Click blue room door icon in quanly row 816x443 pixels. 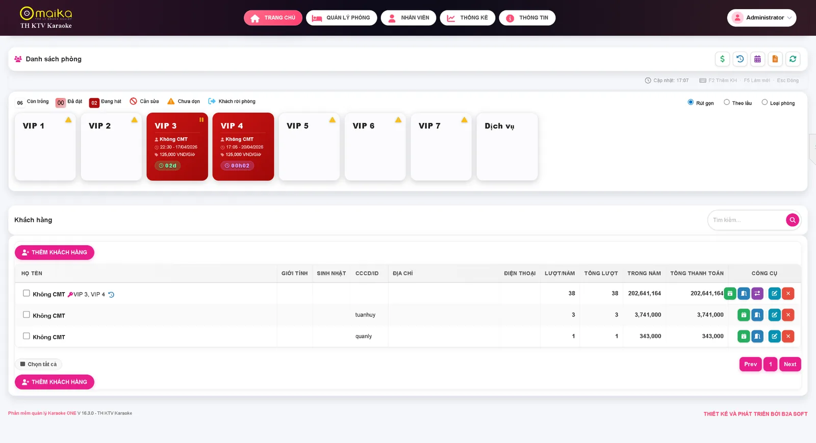(x=757, y=336)
